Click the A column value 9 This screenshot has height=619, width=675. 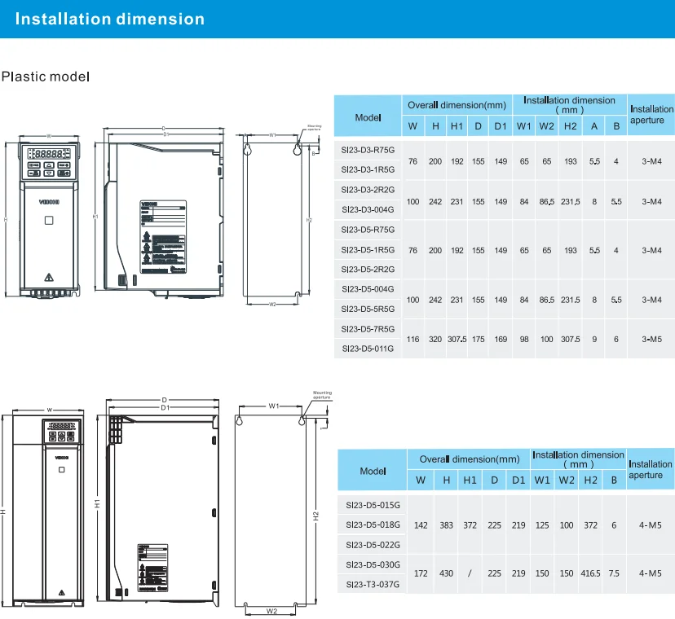click(594, 339)
